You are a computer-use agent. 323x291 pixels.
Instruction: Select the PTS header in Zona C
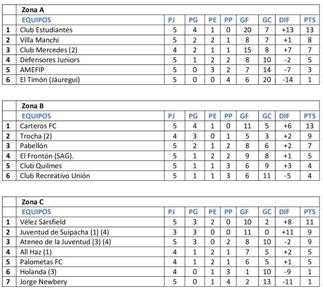(310, 212)
